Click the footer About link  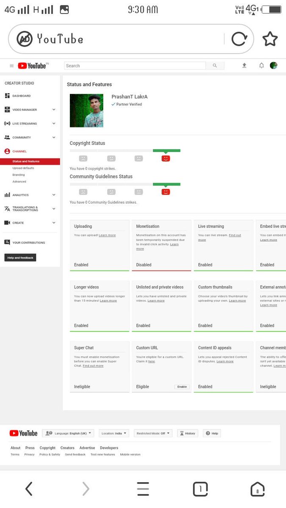[x=15, y=448]
